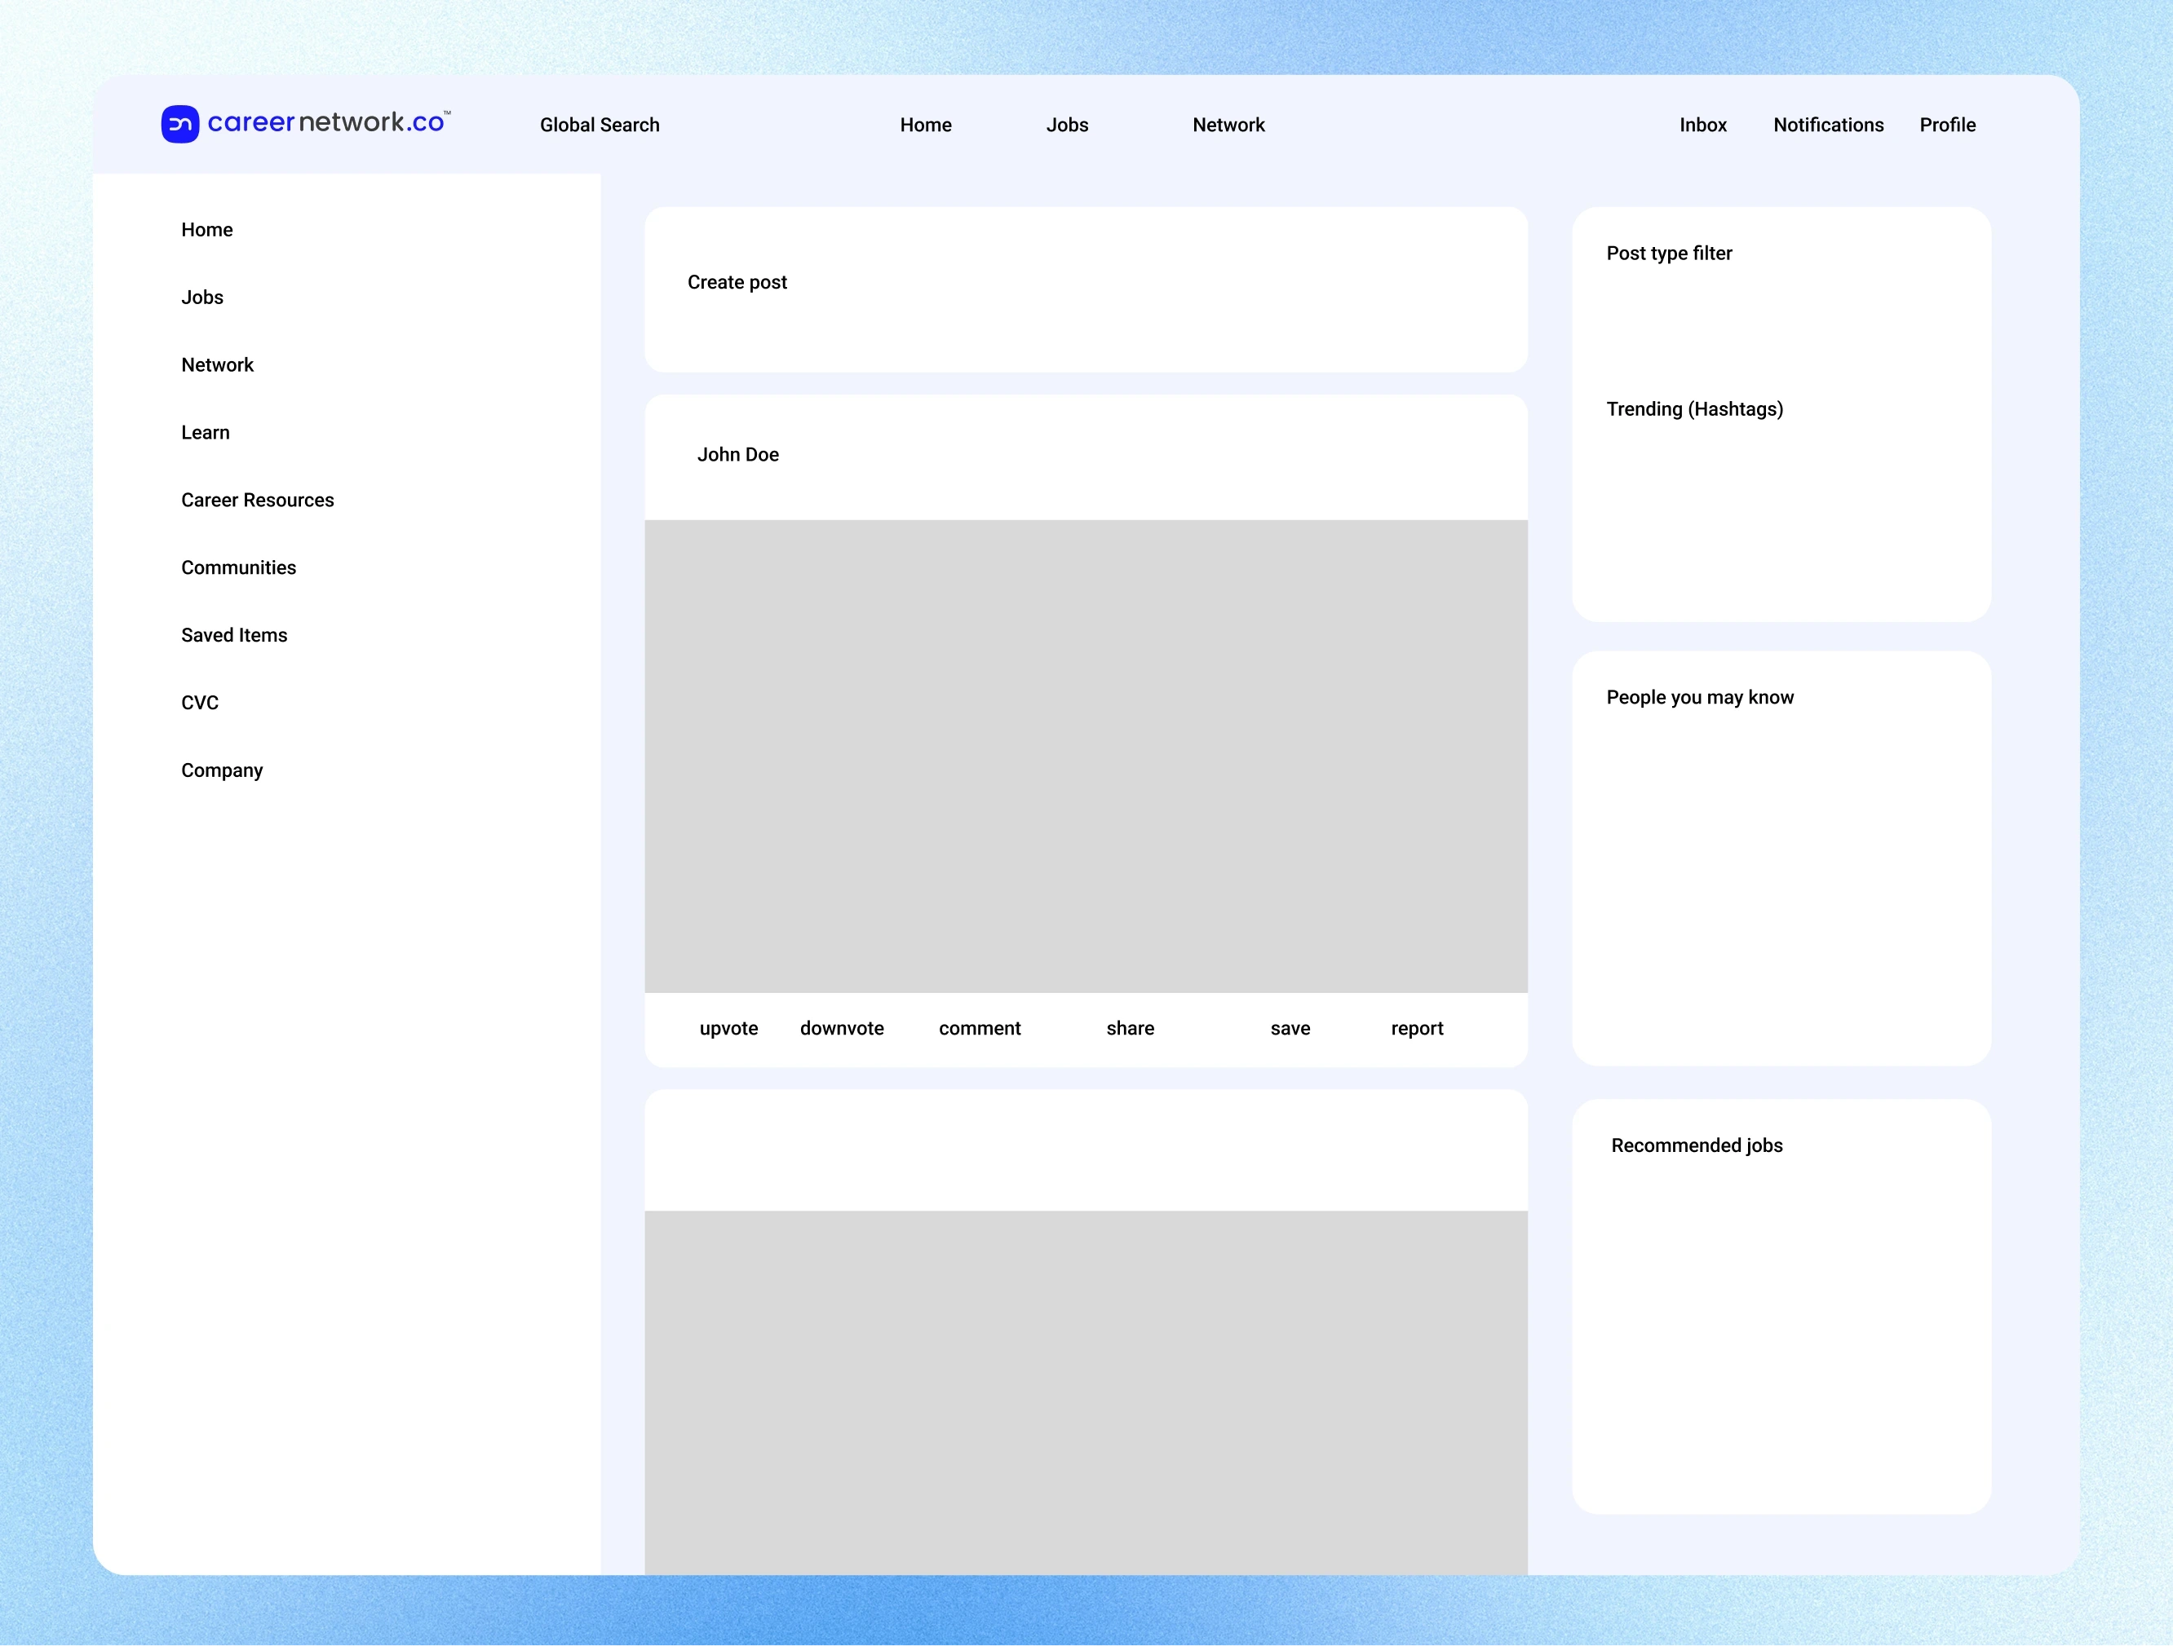
Task: Go to Communities in the sidebar
Action: point(239,567)
